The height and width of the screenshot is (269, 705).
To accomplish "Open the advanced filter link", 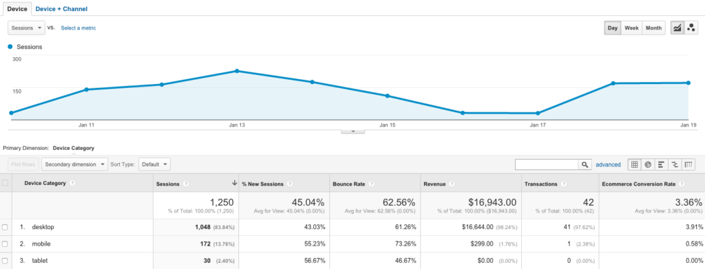I will (x=608, y=165).
